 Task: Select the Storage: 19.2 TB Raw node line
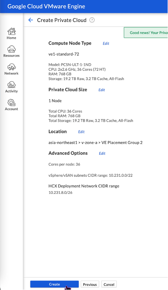click(x=86, y=79)
